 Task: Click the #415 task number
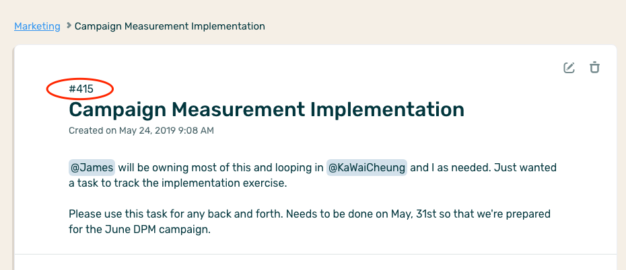[81, 88]
